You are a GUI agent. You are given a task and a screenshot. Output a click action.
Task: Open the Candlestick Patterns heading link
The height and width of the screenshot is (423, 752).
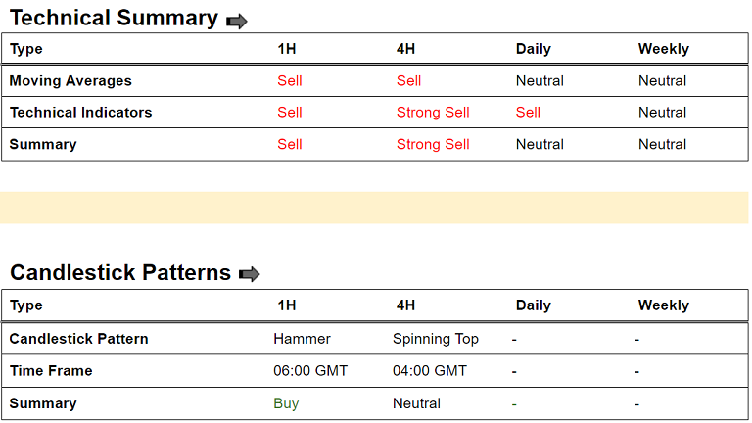119,273
